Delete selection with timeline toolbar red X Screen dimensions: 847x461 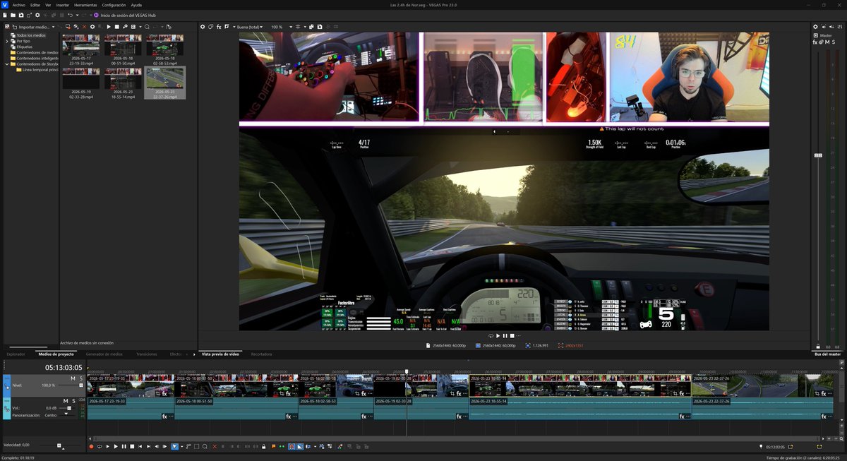coord(215,447)
